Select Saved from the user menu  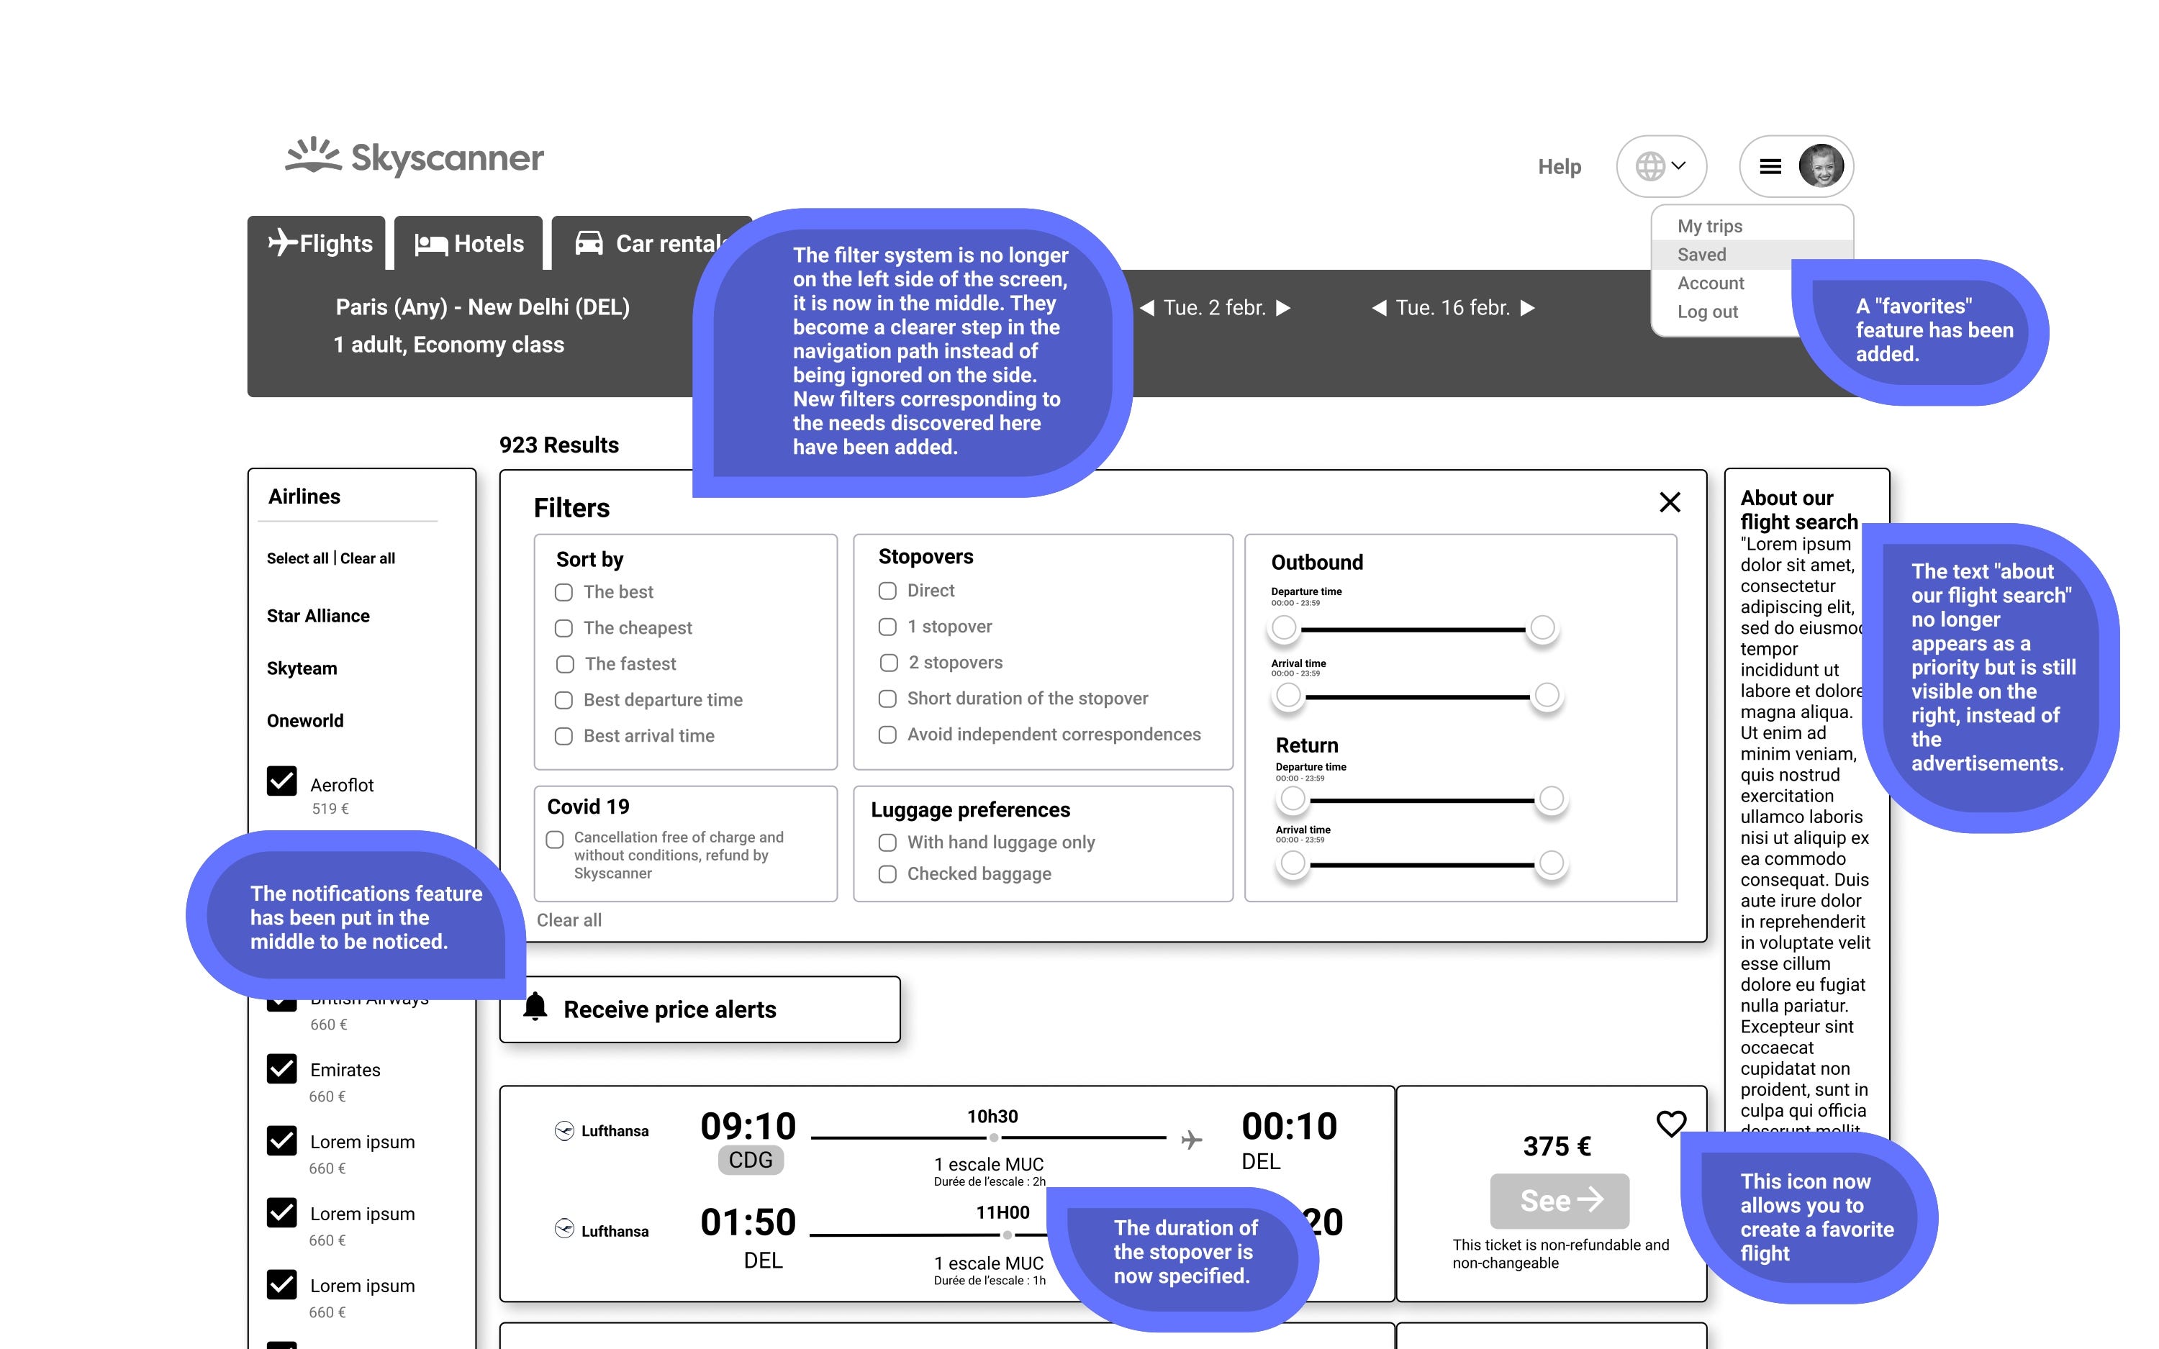1701,254
